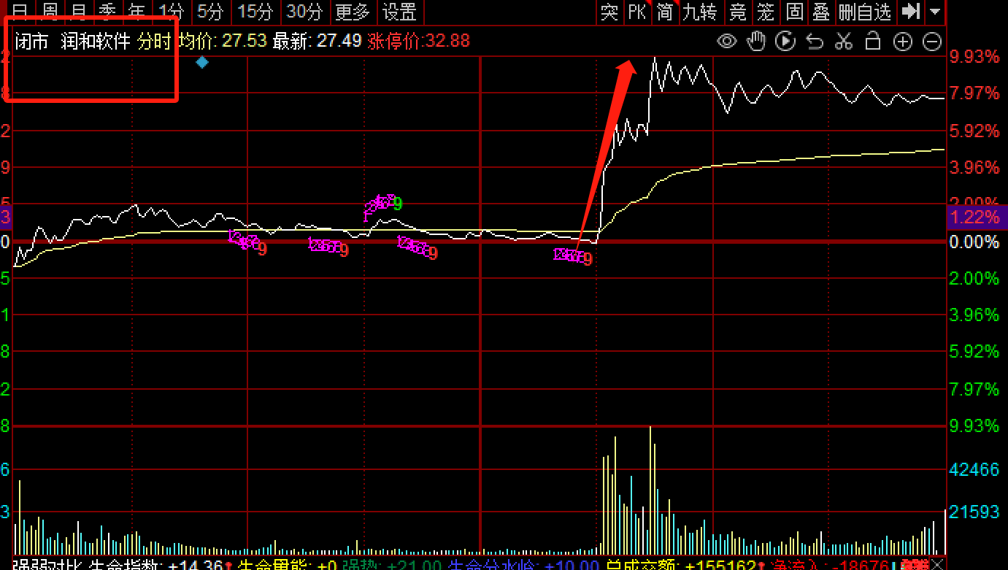Click the 21593 volume axis label

pyautogui.click(x=974, y=512)
